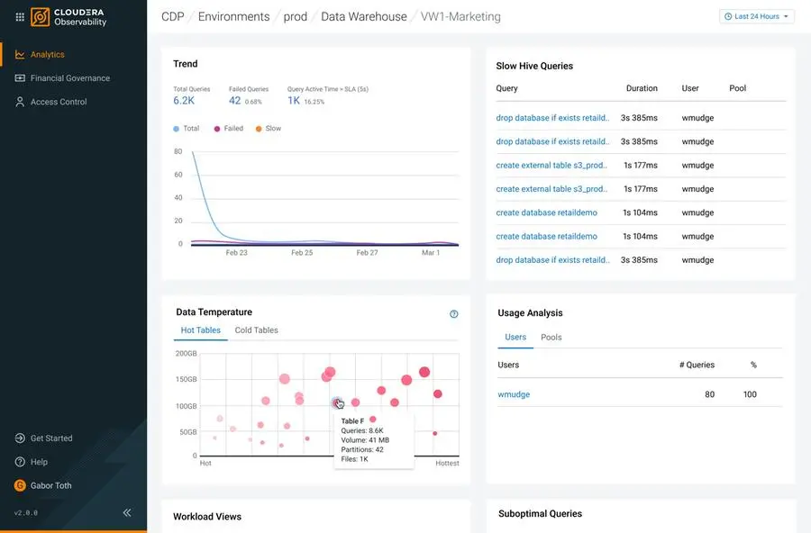This screenshot has height=533, width=811.
Task: Click the Environments breadcrumb
Action: point(233,16)
